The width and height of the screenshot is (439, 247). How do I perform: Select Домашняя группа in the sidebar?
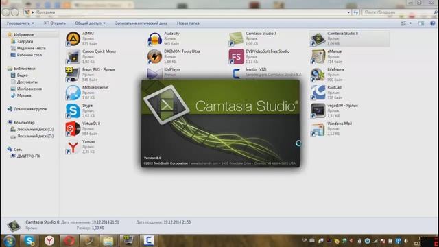[30, 109]
